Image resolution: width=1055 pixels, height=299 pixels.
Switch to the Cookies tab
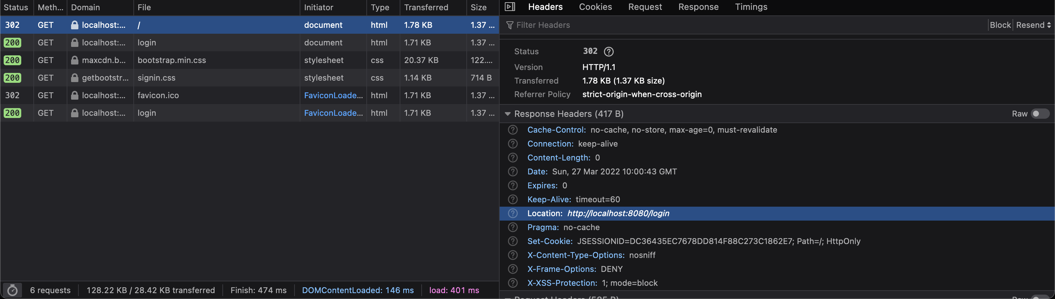coord(595,7)
